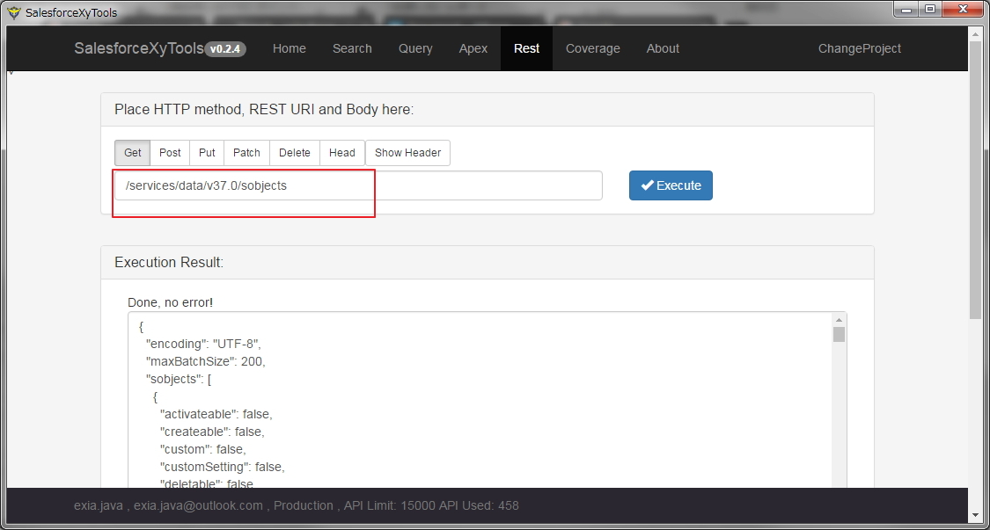Select the Get HTTP method
Image resolution: width=990 pixels, height=530 pixels.
[x=133, y=153]
